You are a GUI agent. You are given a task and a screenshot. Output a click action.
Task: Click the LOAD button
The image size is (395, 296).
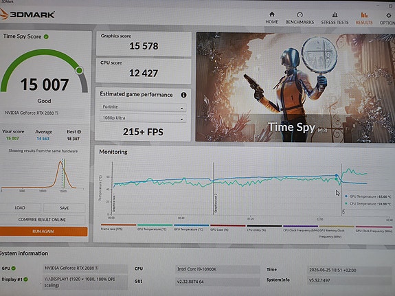pyautogui.click(x=20, y=208)
